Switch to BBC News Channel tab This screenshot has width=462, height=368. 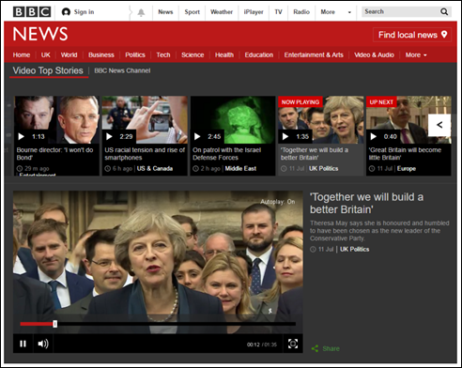coord(122,70)
